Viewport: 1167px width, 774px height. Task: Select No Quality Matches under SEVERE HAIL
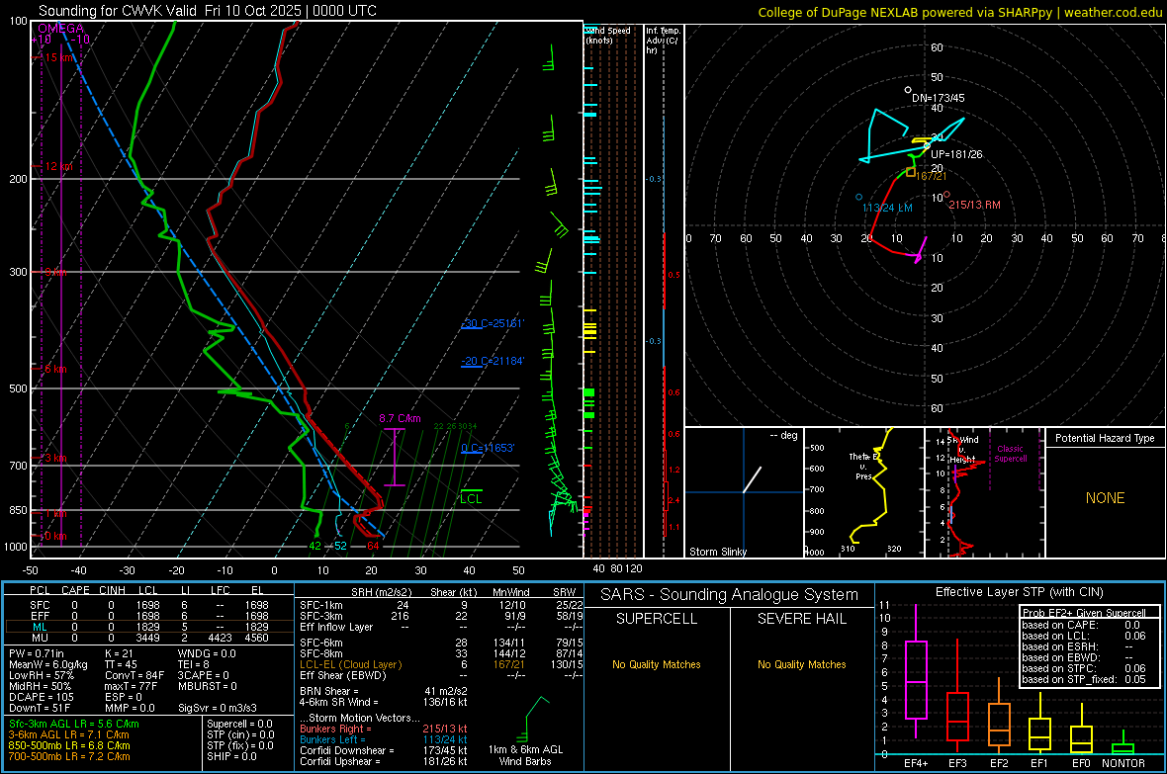(801, 664)
